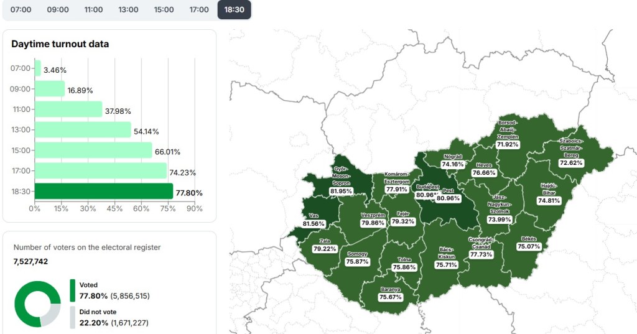This screenshot has height=334, width=637.
Task: Select the active 18:30 tab
Action: pos(235,10)
